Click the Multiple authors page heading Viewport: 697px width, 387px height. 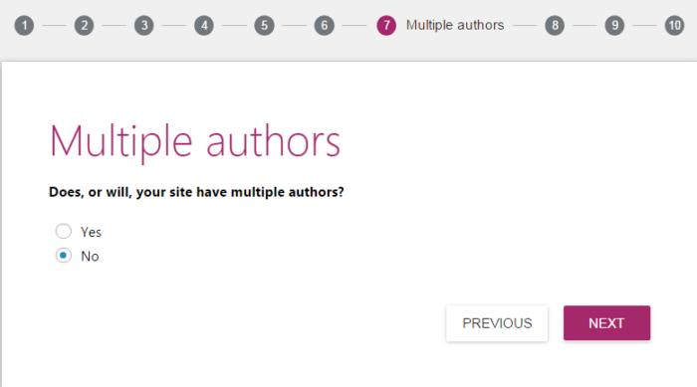(195, 141)
